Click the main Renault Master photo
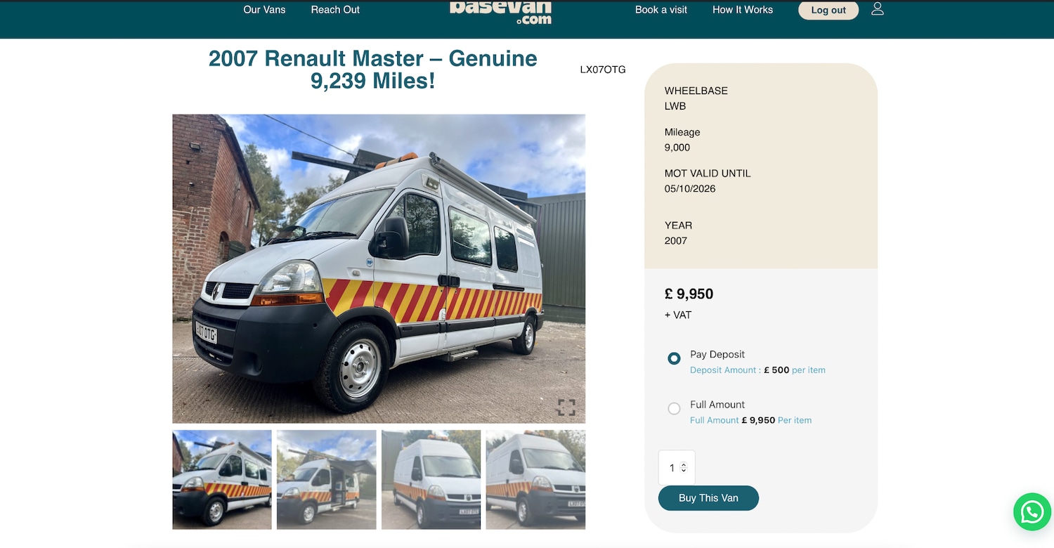This screenshot has height=548, width=1054. pyautogui.click(x=379, y=268)
